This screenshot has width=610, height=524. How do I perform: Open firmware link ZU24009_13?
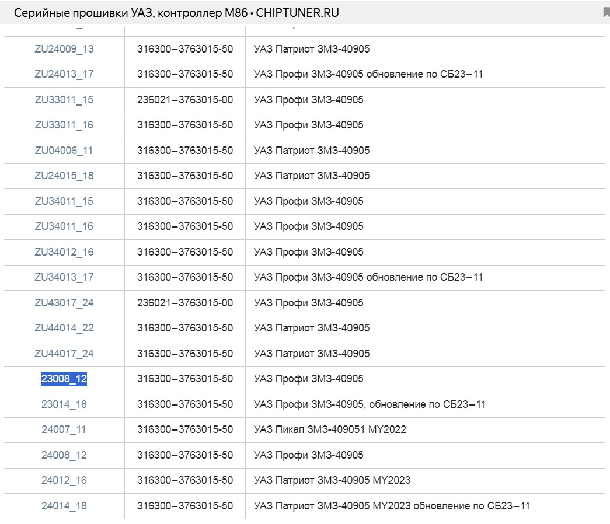tap(64, 49)
